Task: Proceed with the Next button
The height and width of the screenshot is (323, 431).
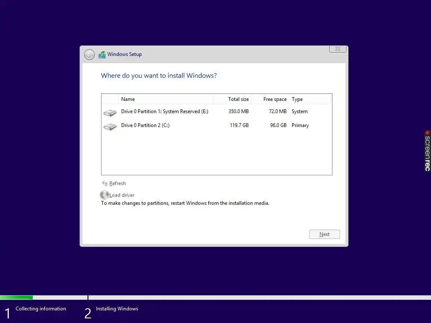Action: (x=325, y=234)
